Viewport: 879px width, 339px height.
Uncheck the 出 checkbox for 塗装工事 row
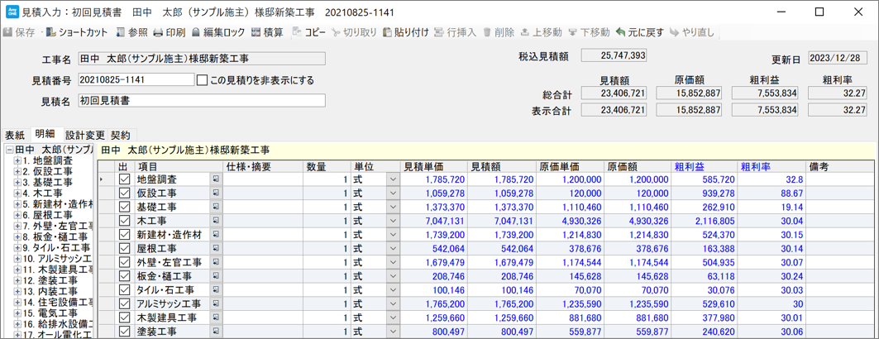tap(125, 332)
